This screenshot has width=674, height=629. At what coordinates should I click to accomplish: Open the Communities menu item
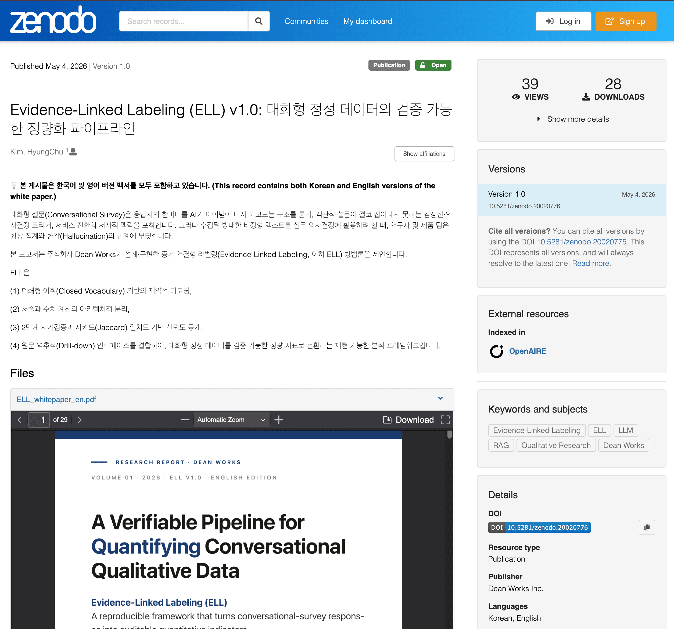point(306,21)
